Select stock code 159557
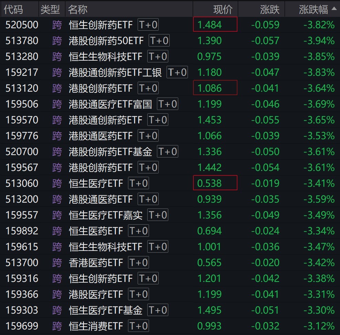 pyautogui.click(x=22, y=215)
